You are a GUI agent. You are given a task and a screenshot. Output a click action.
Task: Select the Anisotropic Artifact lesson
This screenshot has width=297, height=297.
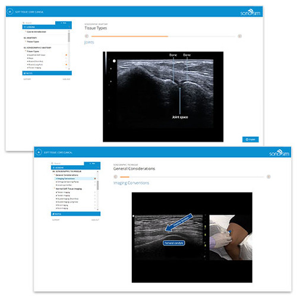(64, 185)
